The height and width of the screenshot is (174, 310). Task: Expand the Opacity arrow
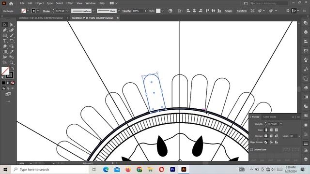point(145,11)
